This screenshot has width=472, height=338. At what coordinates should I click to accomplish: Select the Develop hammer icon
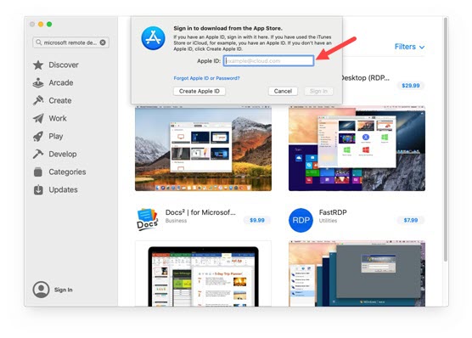[x=38, y=154]
